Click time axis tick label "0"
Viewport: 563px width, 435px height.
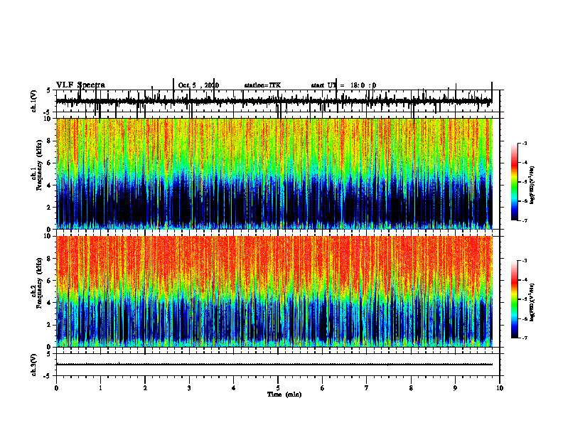[56, 388]
